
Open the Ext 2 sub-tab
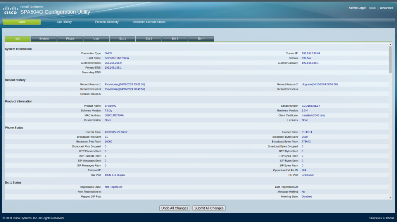pyautogui.click(x=149, y=39)
